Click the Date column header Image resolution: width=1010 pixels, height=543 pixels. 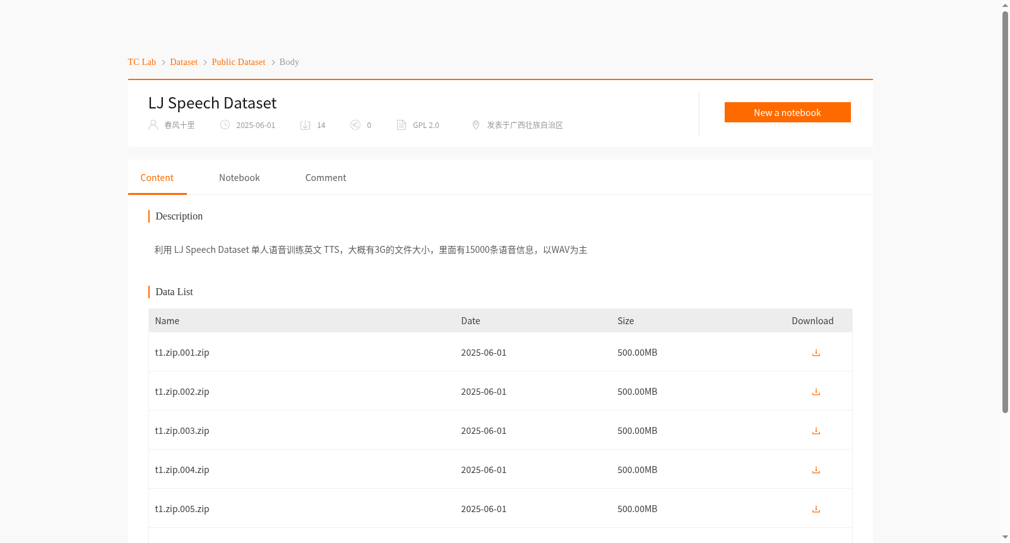pyautogui.click(x=470, y=321)
